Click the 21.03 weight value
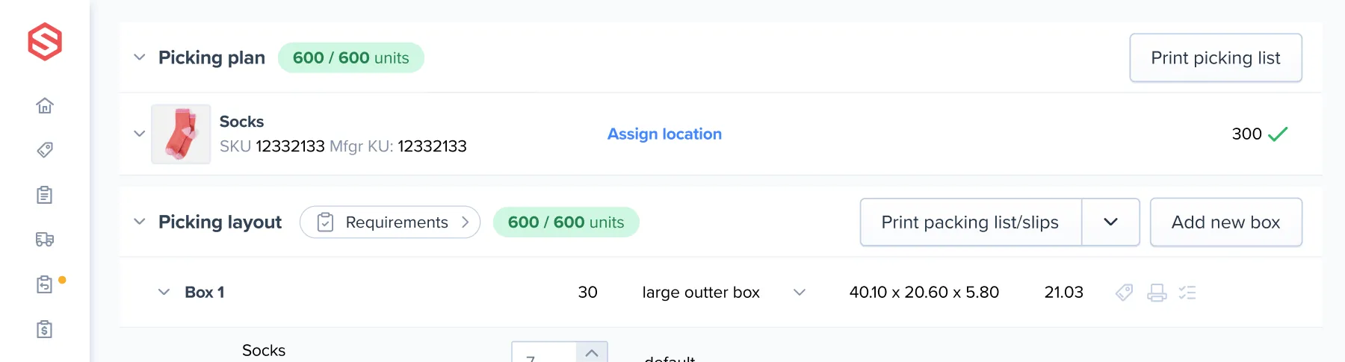This screenshot has height=362, width=1345. tap(1064, 293)
